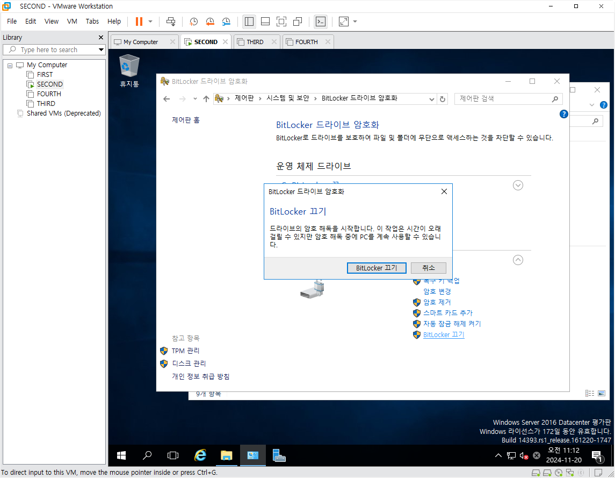This screenshot has height=478, width=615.
Task: Open Task View on guest taskbar
Action: pos(173,455)
